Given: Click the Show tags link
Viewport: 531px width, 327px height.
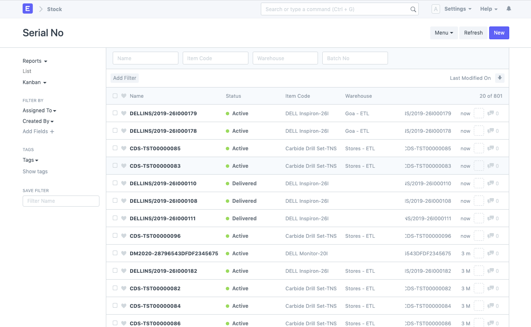Looking at the screenshot, I should point(35,171).
